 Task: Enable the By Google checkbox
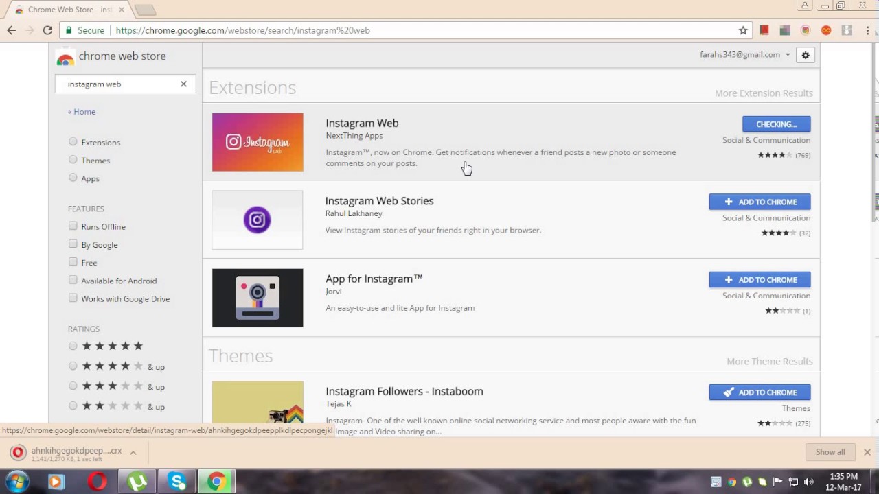(73, 244)
